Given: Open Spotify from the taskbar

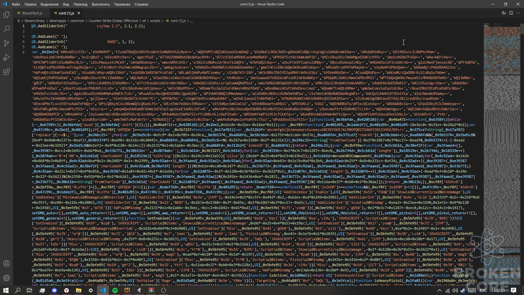Looking at the screenshot, I should point(115,290).
